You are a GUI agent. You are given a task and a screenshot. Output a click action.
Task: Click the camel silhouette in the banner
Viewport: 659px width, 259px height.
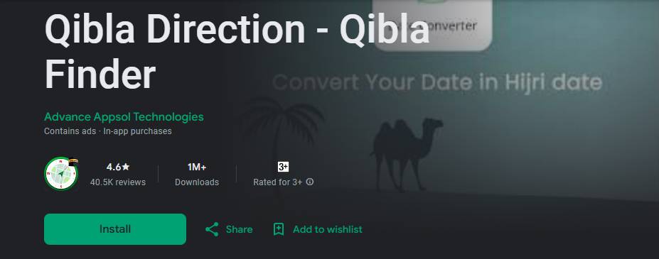tap(407, 155)
